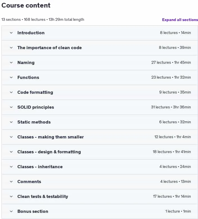Expand chevron for Classes - making them smaller
198x219 pixels.
click(11, 137)
